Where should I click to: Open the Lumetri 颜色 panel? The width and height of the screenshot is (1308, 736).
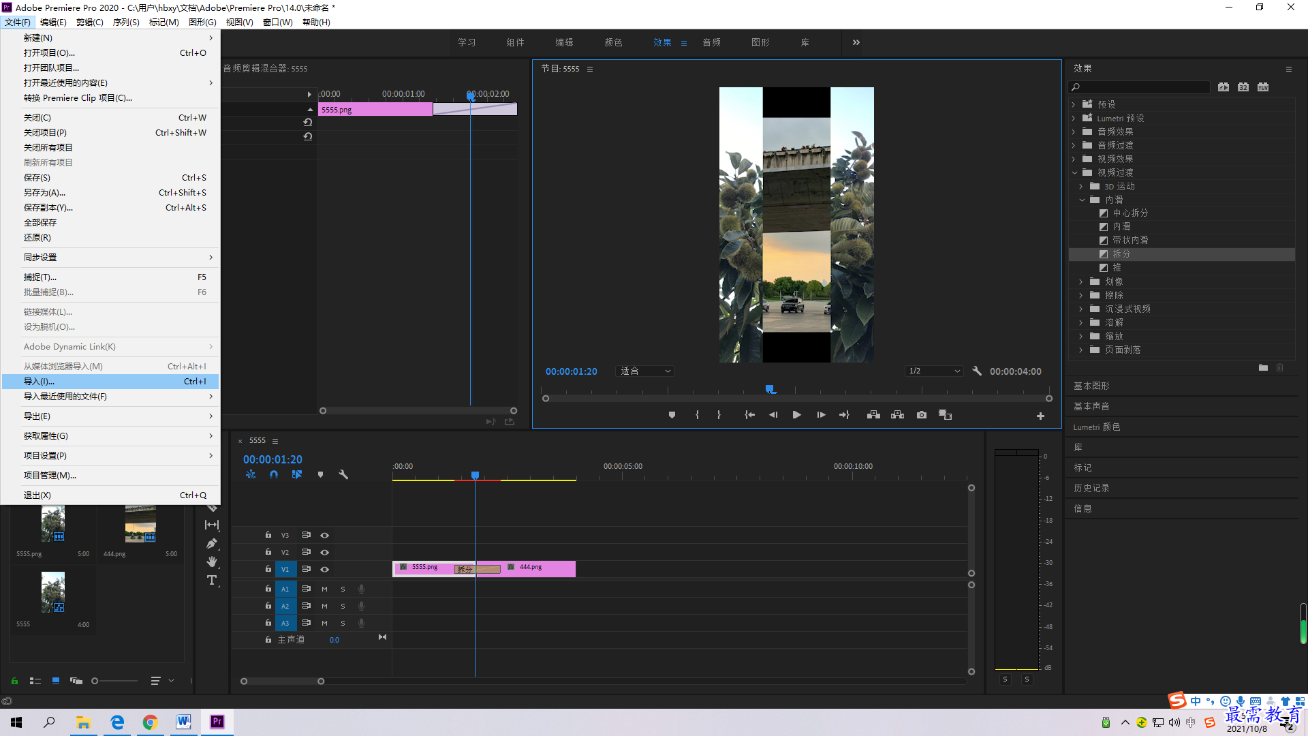[1096, 427]
